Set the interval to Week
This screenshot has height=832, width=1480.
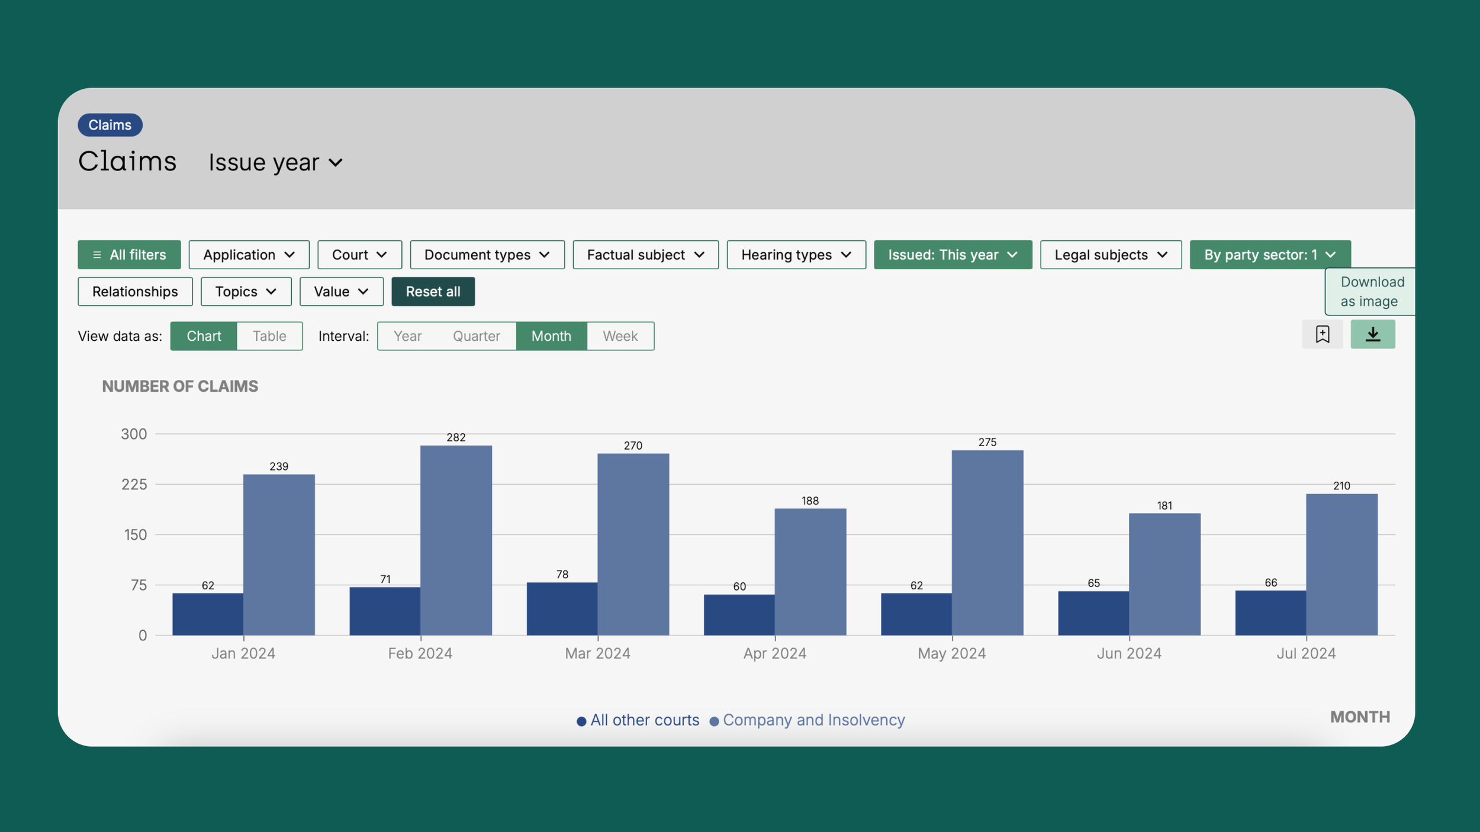tap(620, 336)
